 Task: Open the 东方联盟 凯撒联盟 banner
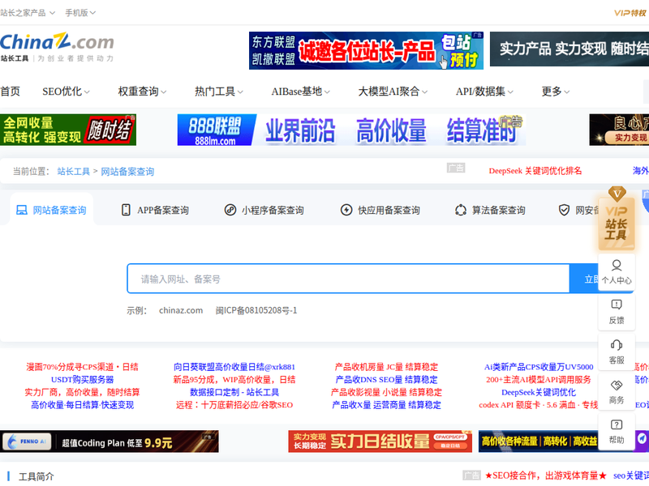(x=367, y=50)
